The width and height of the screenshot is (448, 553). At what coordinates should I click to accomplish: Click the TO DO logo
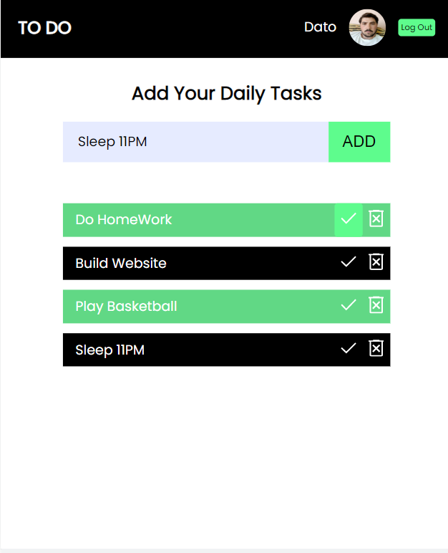(45, 28)
